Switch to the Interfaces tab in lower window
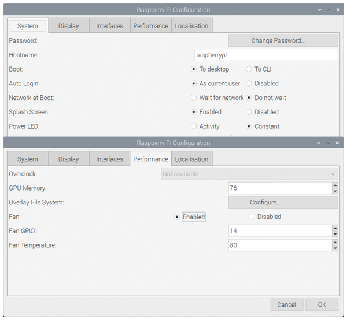Image resolution: width=347 pixels, height=320 pixels. (x=109, y=159)
